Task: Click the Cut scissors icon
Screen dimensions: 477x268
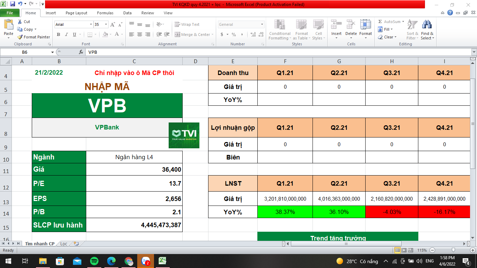Action: [20, 22]
